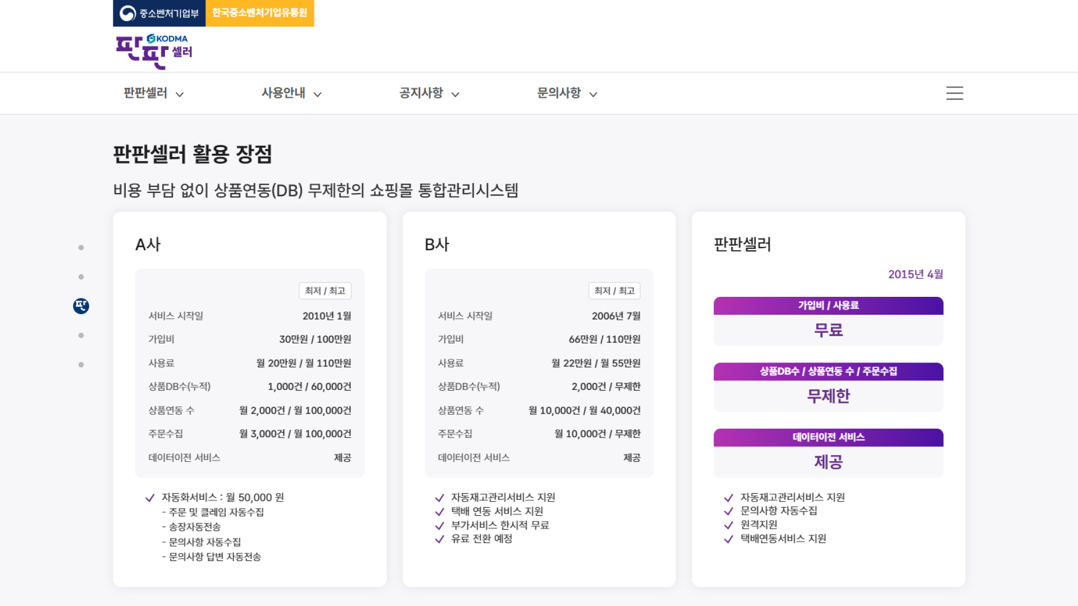
Task: Click the B사 card title
Action: [437, 245]
